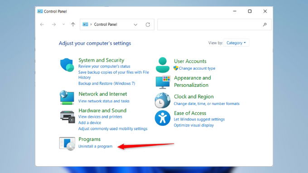Open the recent locations chevron
Viewport: 308px width, 173px height.
(x=63, y=24)
